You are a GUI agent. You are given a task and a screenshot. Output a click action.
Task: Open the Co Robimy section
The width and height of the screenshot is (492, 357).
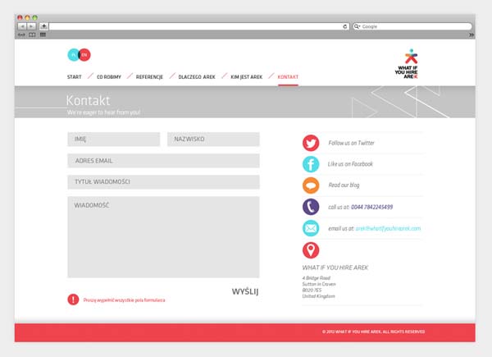pyautogui.click(x=109, y=76)
